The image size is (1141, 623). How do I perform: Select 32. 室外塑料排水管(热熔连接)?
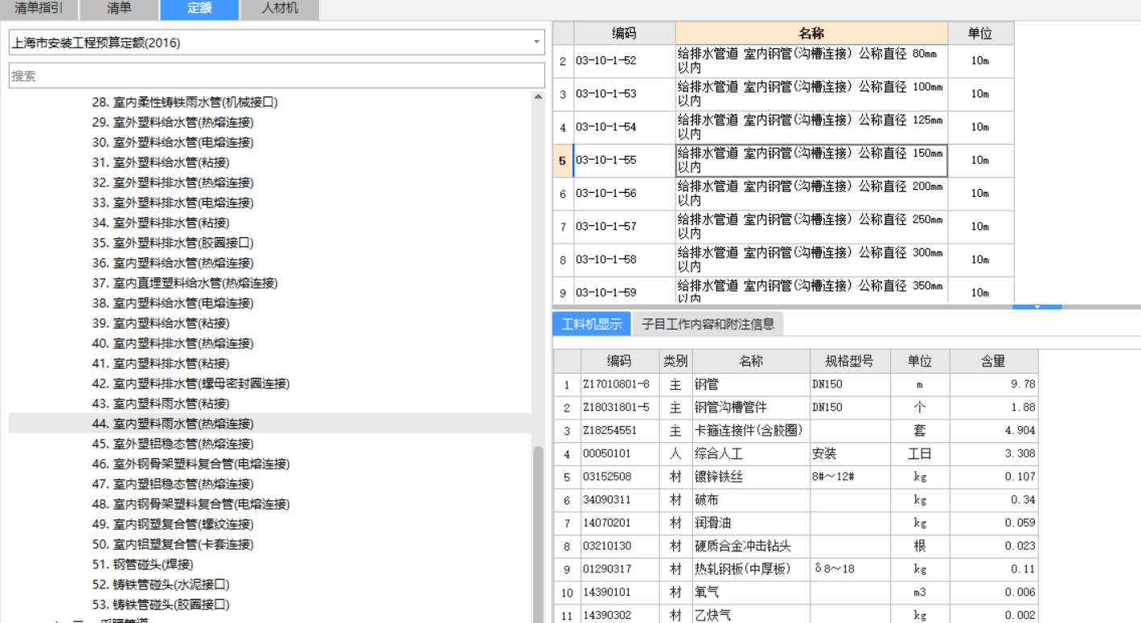pyautogui.click(x=173, y=182)
